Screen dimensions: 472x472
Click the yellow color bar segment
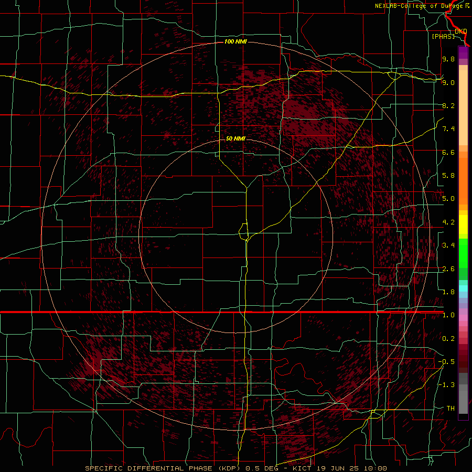tap(463, 224)
